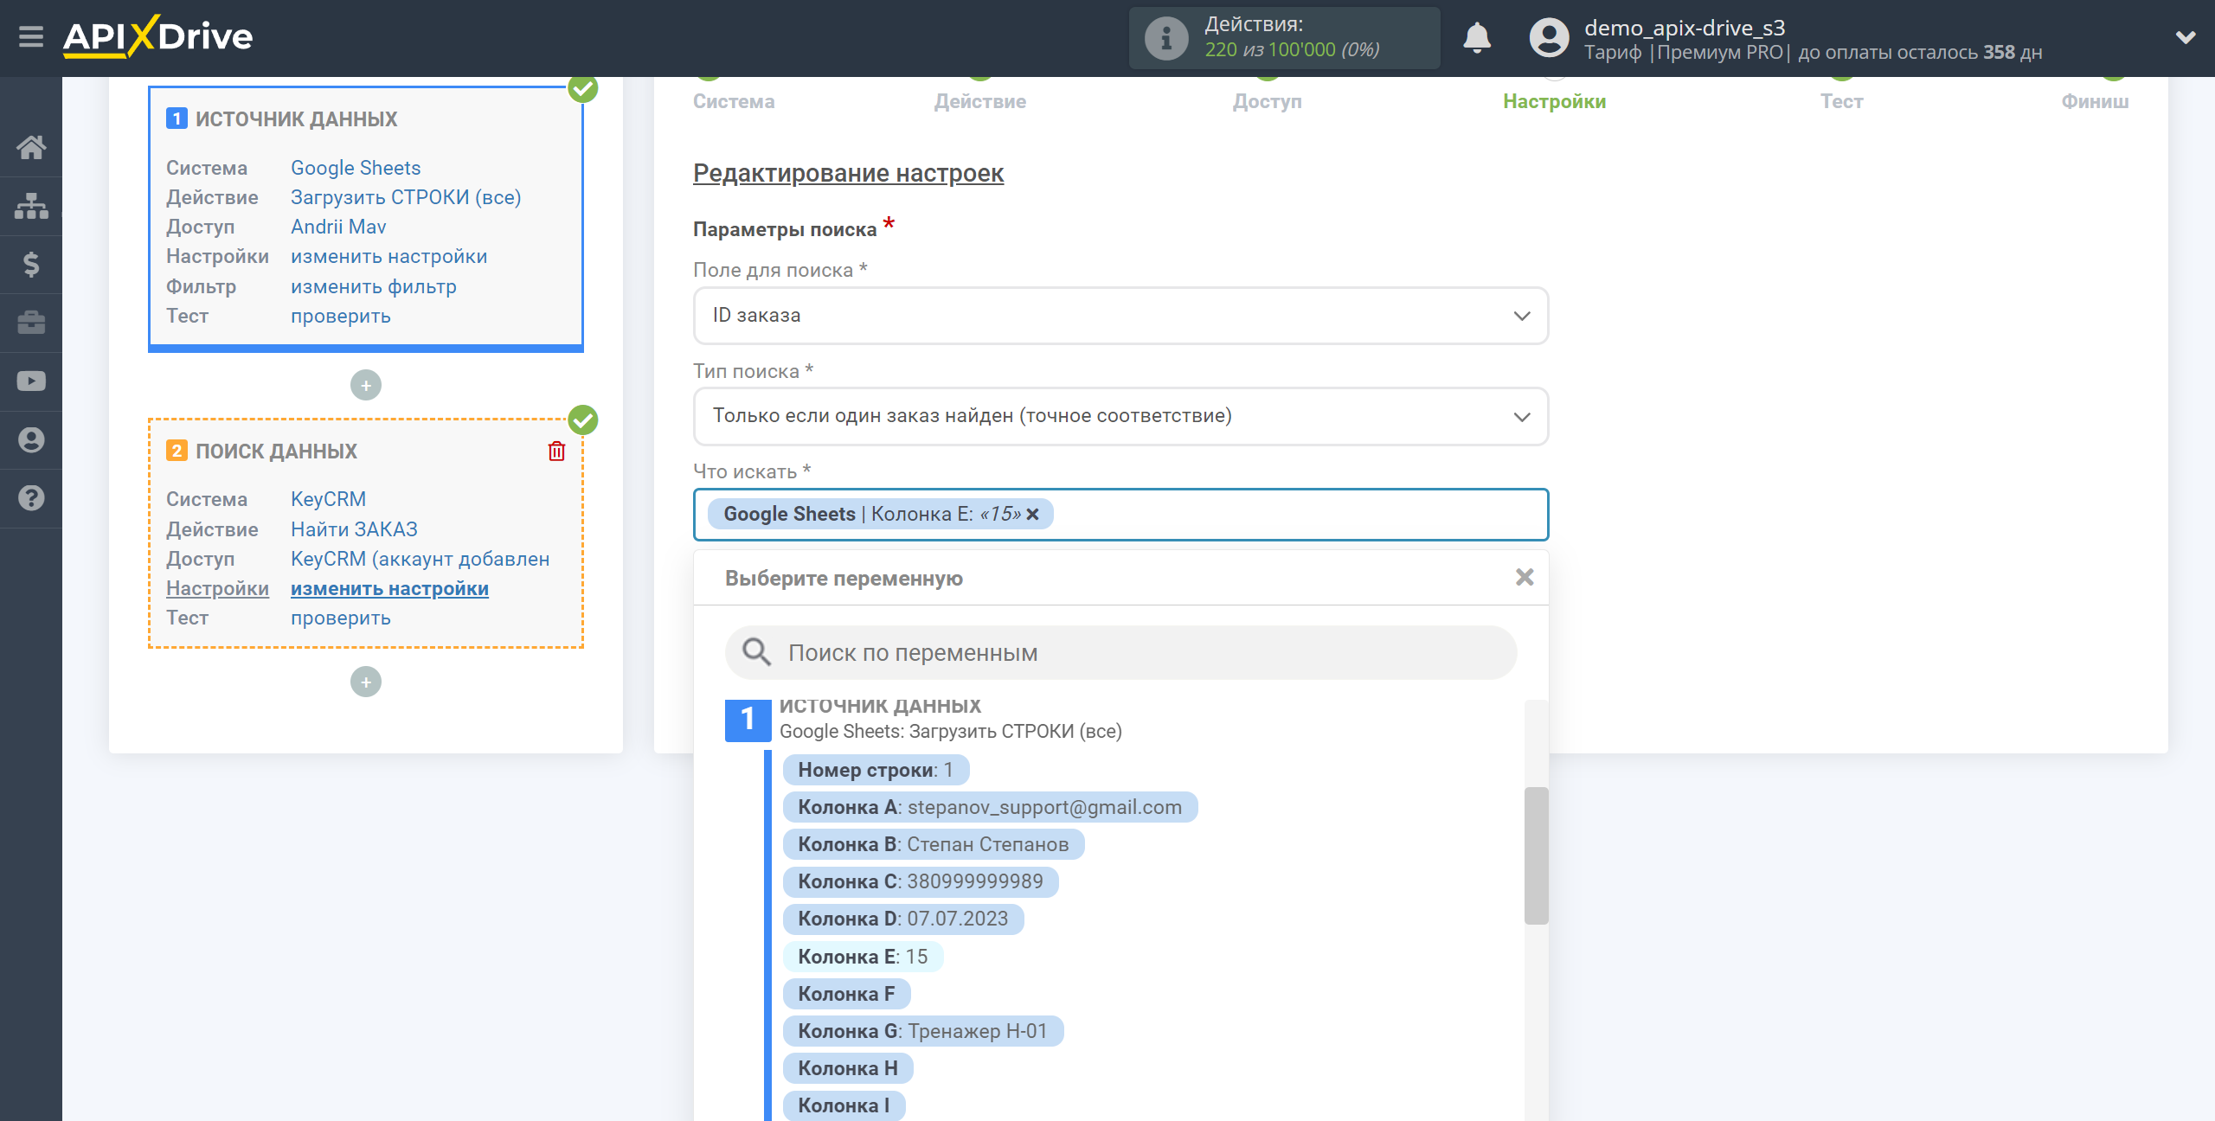Select variable 'Колонка H'

tap(848, 1068)
